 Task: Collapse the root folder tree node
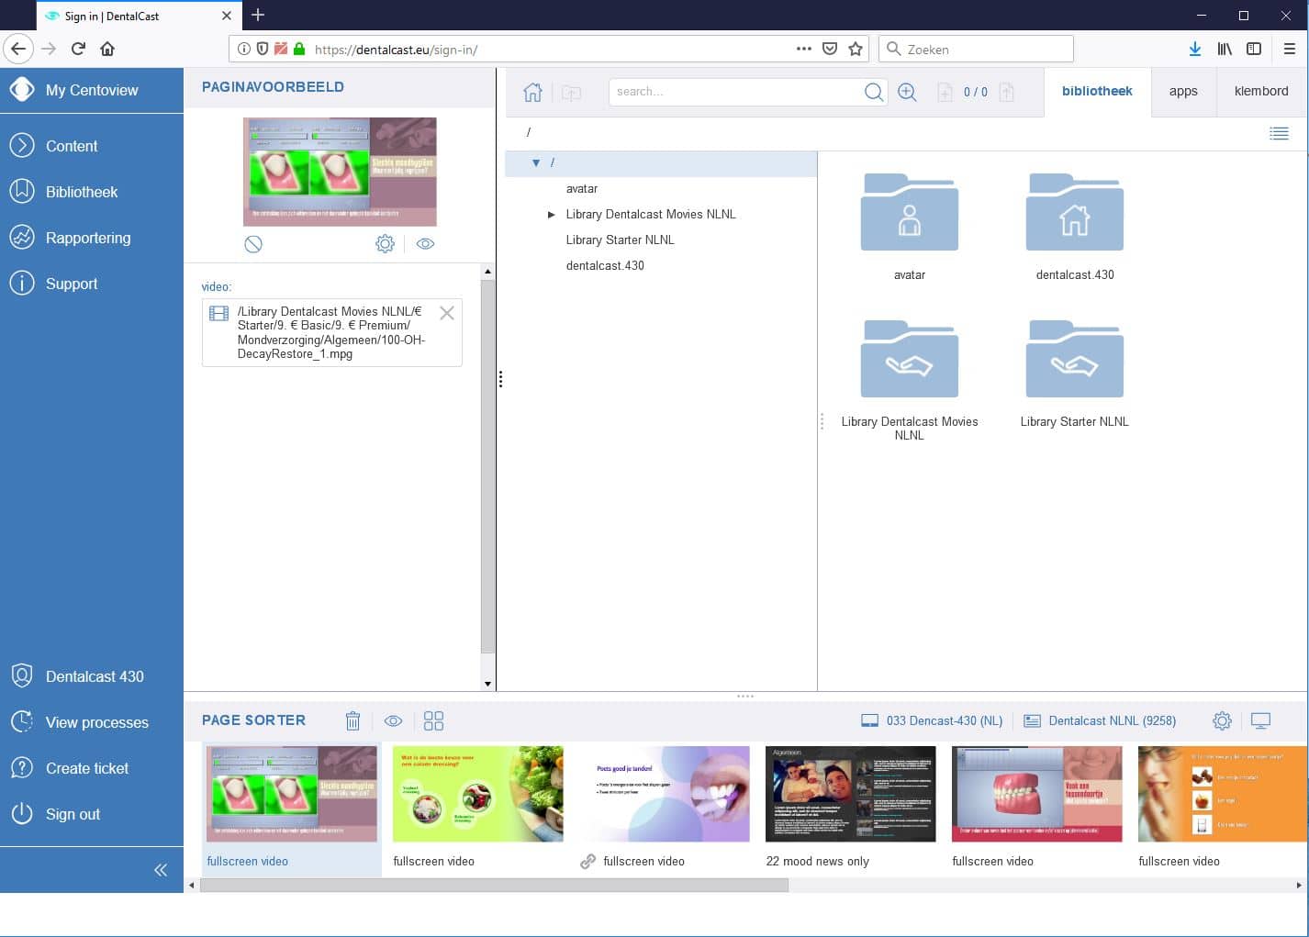(536, 163)
